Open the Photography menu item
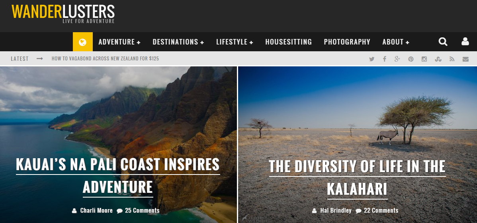This screenshot has width=477, height=223. tap(347, 42)
